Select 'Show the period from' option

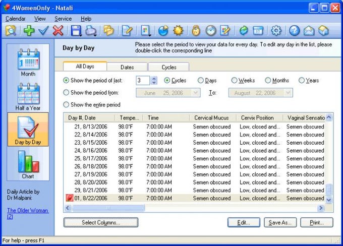(x=66, y=92)
